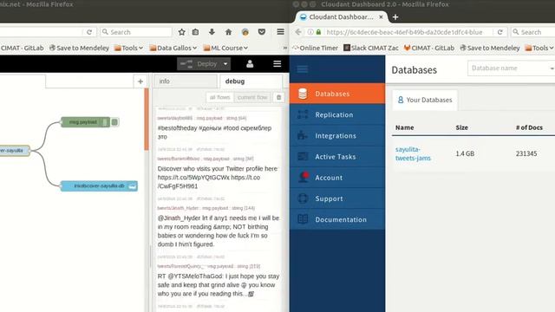Open the Support sidebar item
Screen dimensions: 555x312
click(x=337, y=198)
